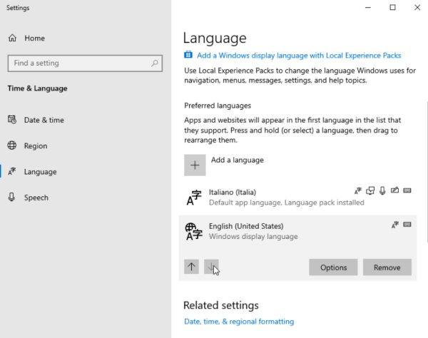428x338 pixels.
Task: Click the Date & time calendar icon
Action: click(12, 120)
